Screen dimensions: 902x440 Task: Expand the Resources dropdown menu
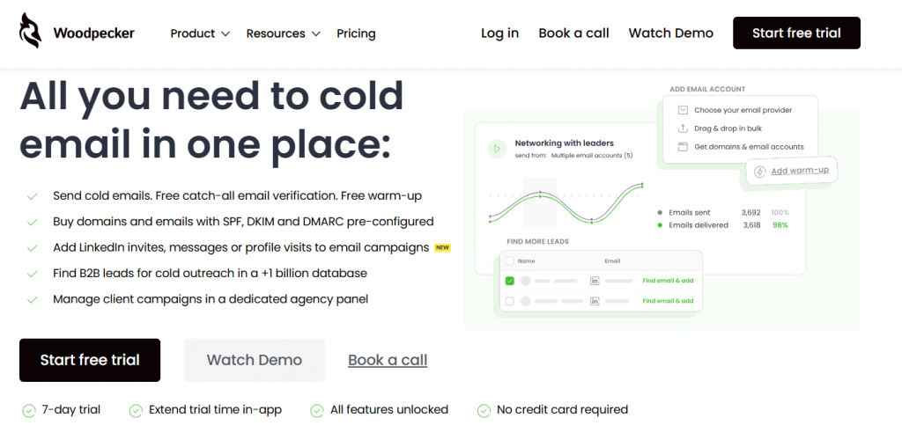click(276, 33)
